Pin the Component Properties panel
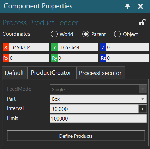The image size is (150, 149). coord(127,6)
